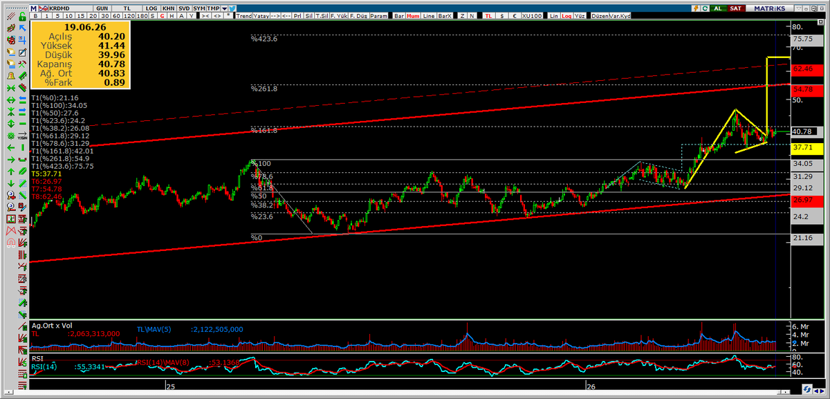
Task: Set price scale to Yüz percent
Action: click(580, 16)
